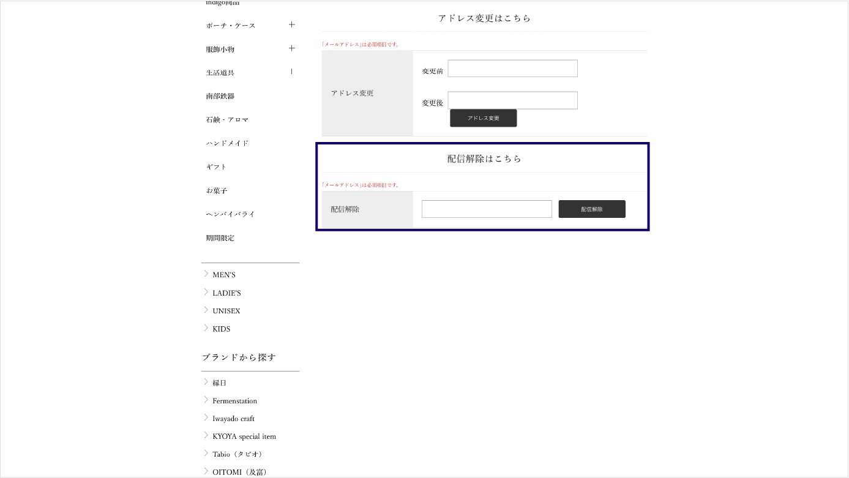Click the chevron icon beside UNISEX
This screenshot has width=849, height=478.
click(206, 310)
